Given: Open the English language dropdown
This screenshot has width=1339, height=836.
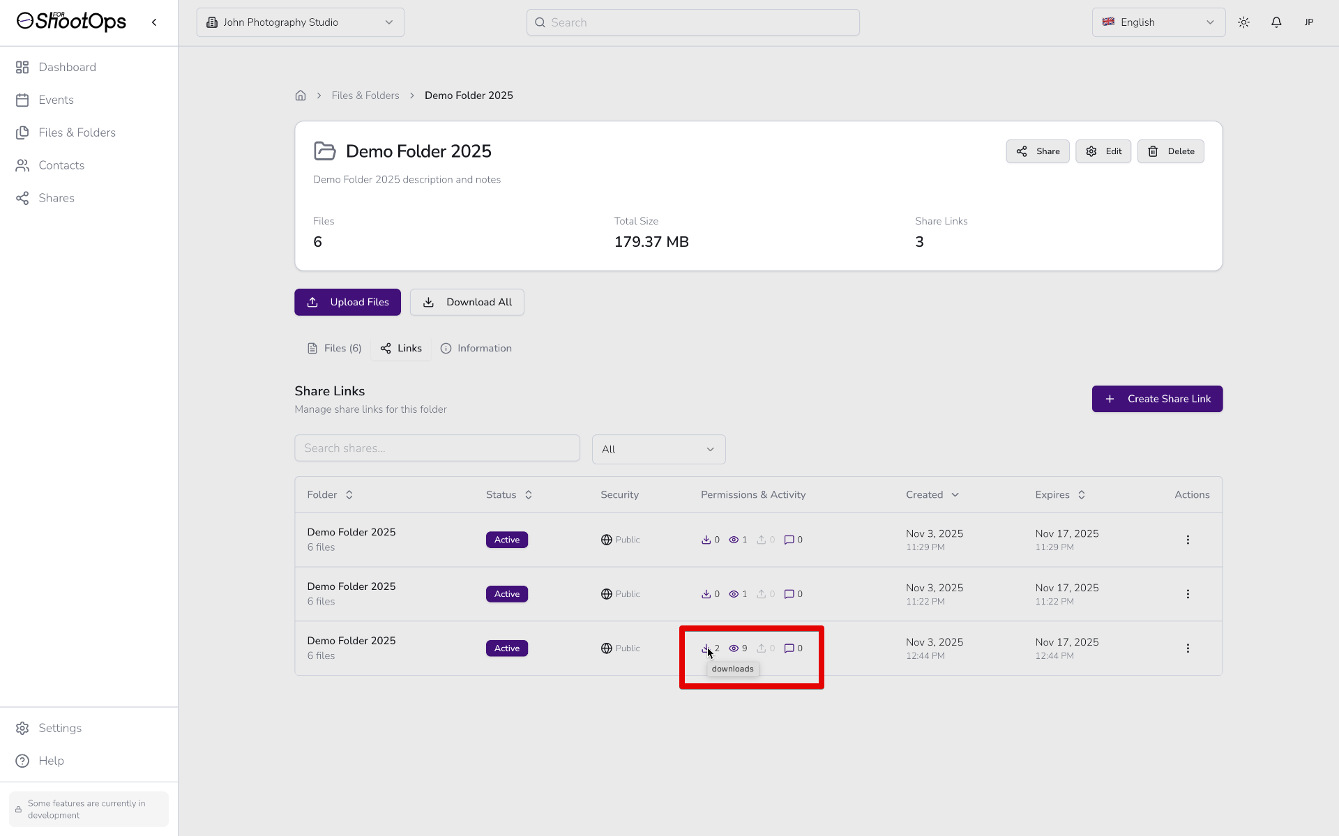Looking at the screenshot, I should tap(1158, 22).
